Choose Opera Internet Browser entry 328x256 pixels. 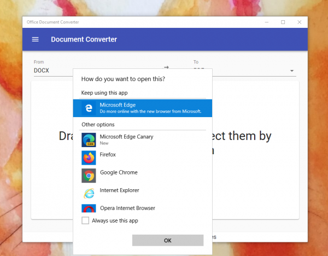click(143, 208)
